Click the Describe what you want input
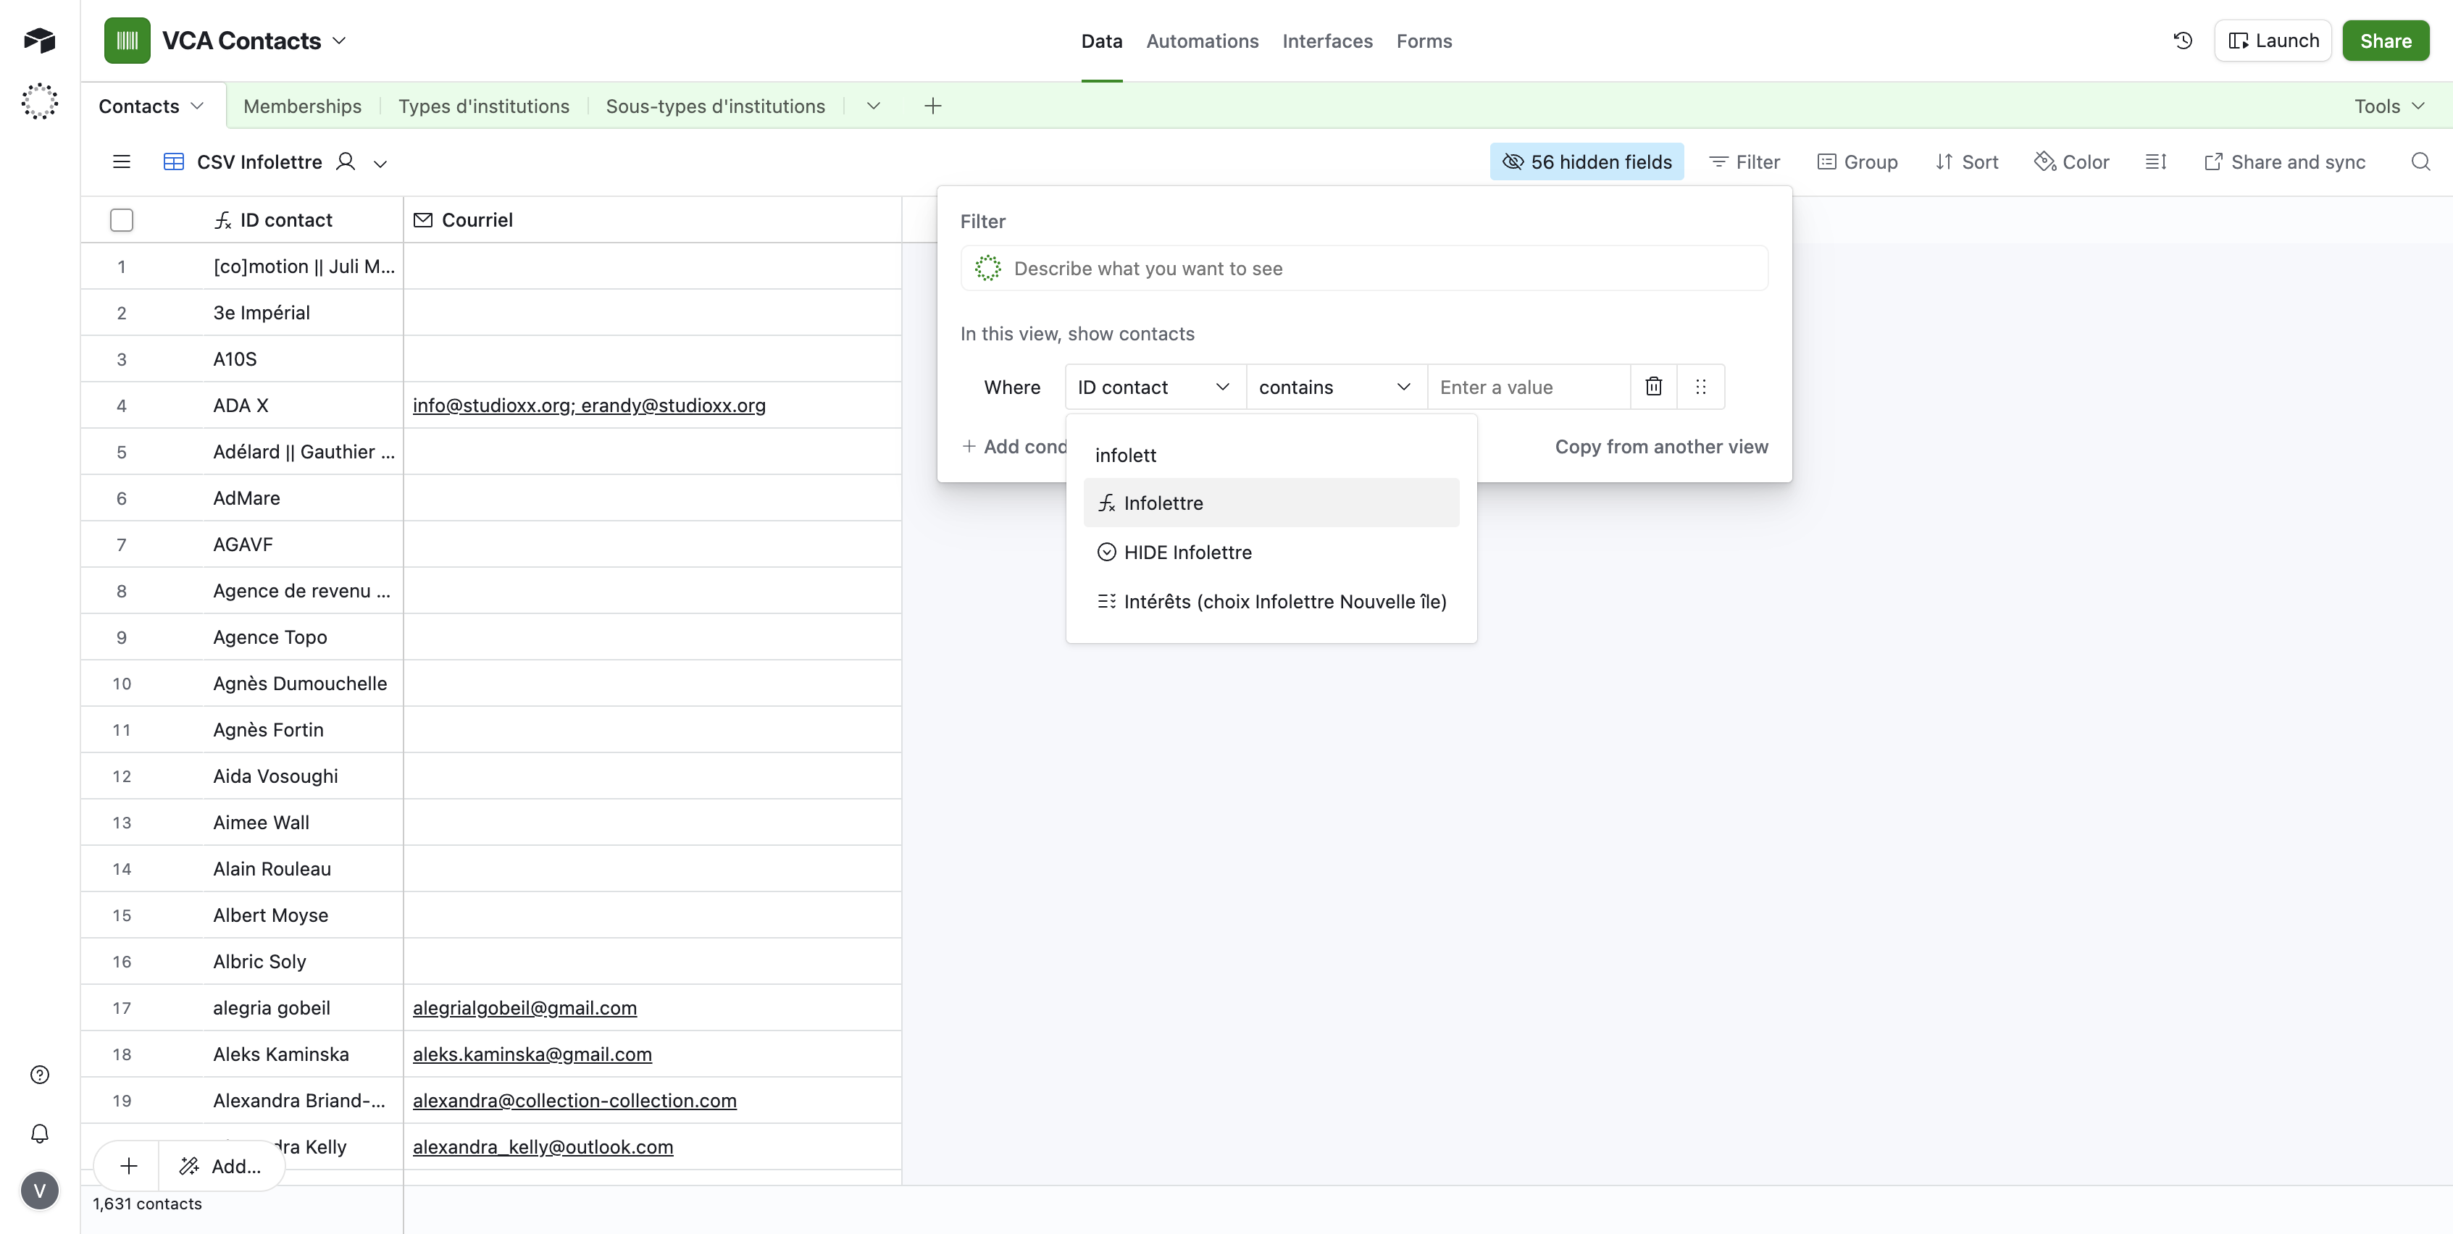2453x1234 pixels. pyautogui.click(x=1363, y=269)
